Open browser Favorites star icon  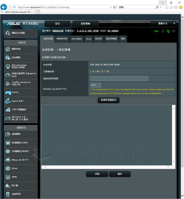click(x=171, y=7)
